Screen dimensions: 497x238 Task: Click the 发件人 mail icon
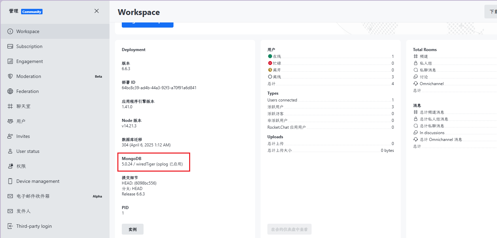tap(10, 211)
